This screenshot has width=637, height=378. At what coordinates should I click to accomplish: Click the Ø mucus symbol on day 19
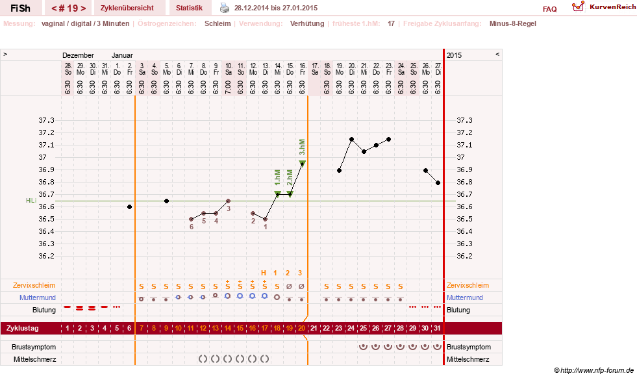[289, 286]
